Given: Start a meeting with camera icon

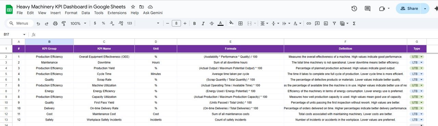Looking at the screenshot, I should tap(382, 9).
